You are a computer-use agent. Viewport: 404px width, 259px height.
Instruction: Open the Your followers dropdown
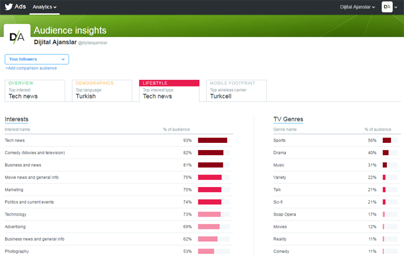[x=37, y=59]
